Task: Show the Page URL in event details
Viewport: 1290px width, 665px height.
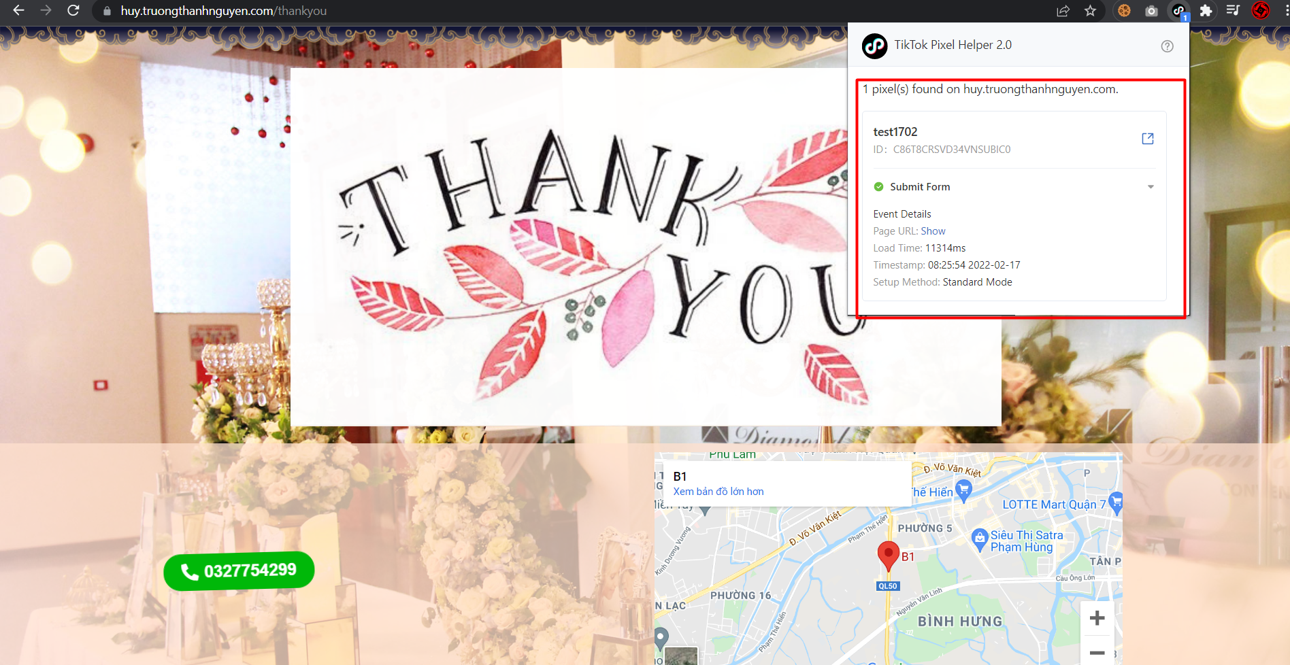Action: point(933,231)
